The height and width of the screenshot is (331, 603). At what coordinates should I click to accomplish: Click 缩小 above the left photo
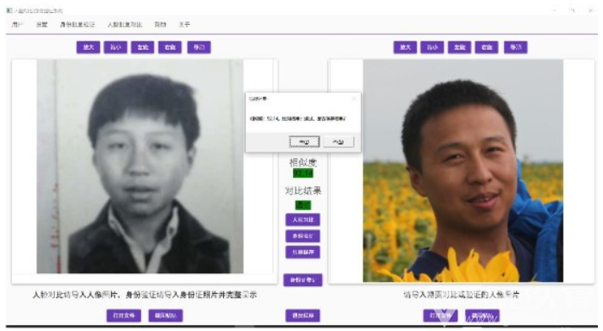coord(115,47)
